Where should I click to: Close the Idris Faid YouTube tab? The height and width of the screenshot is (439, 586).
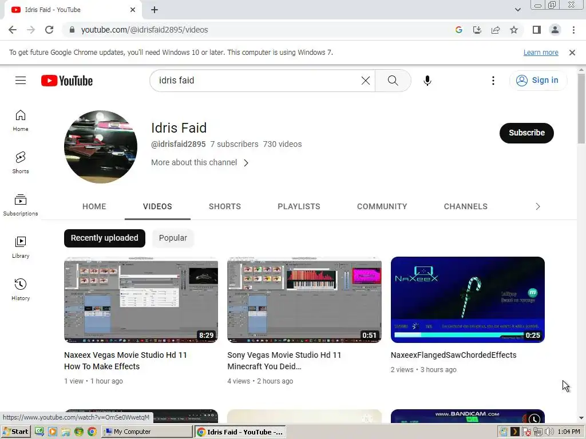point(133,10)
